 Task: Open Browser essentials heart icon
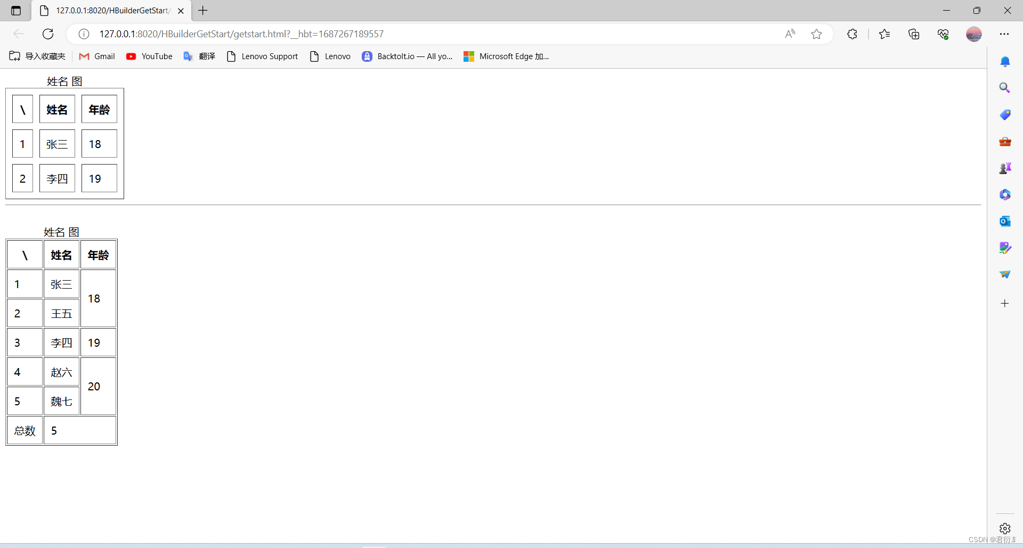coord(943,34)
